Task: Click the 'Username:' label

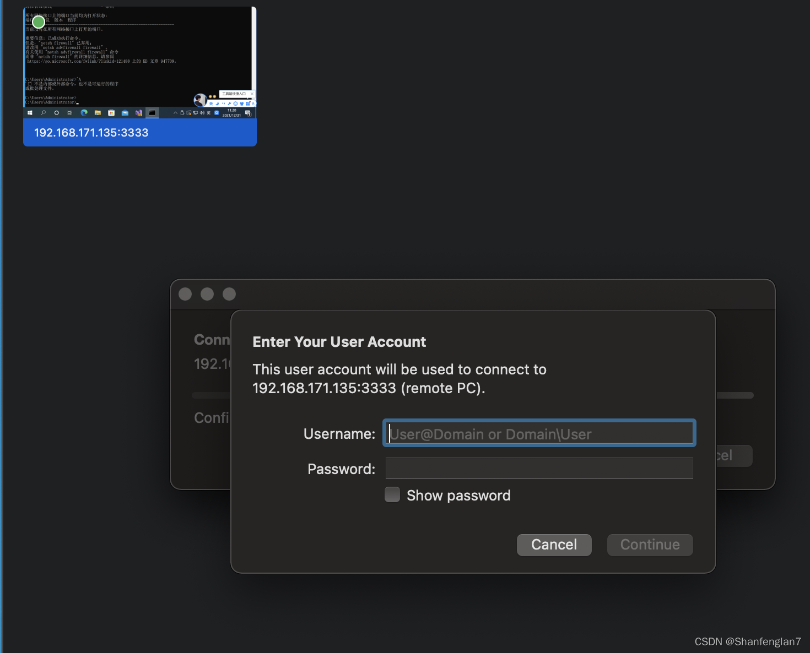Action: pyautogui.click(x=339, y=434)
